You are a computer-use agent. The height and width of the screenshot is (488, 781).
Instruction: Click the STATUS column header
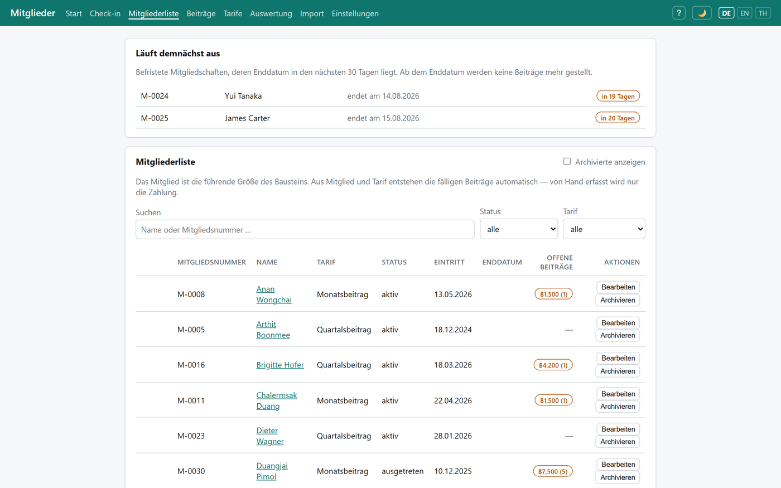(394, 262)
